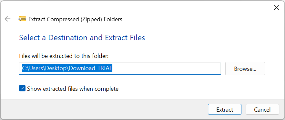Click the zipped folder icon in title

(22, 19)
